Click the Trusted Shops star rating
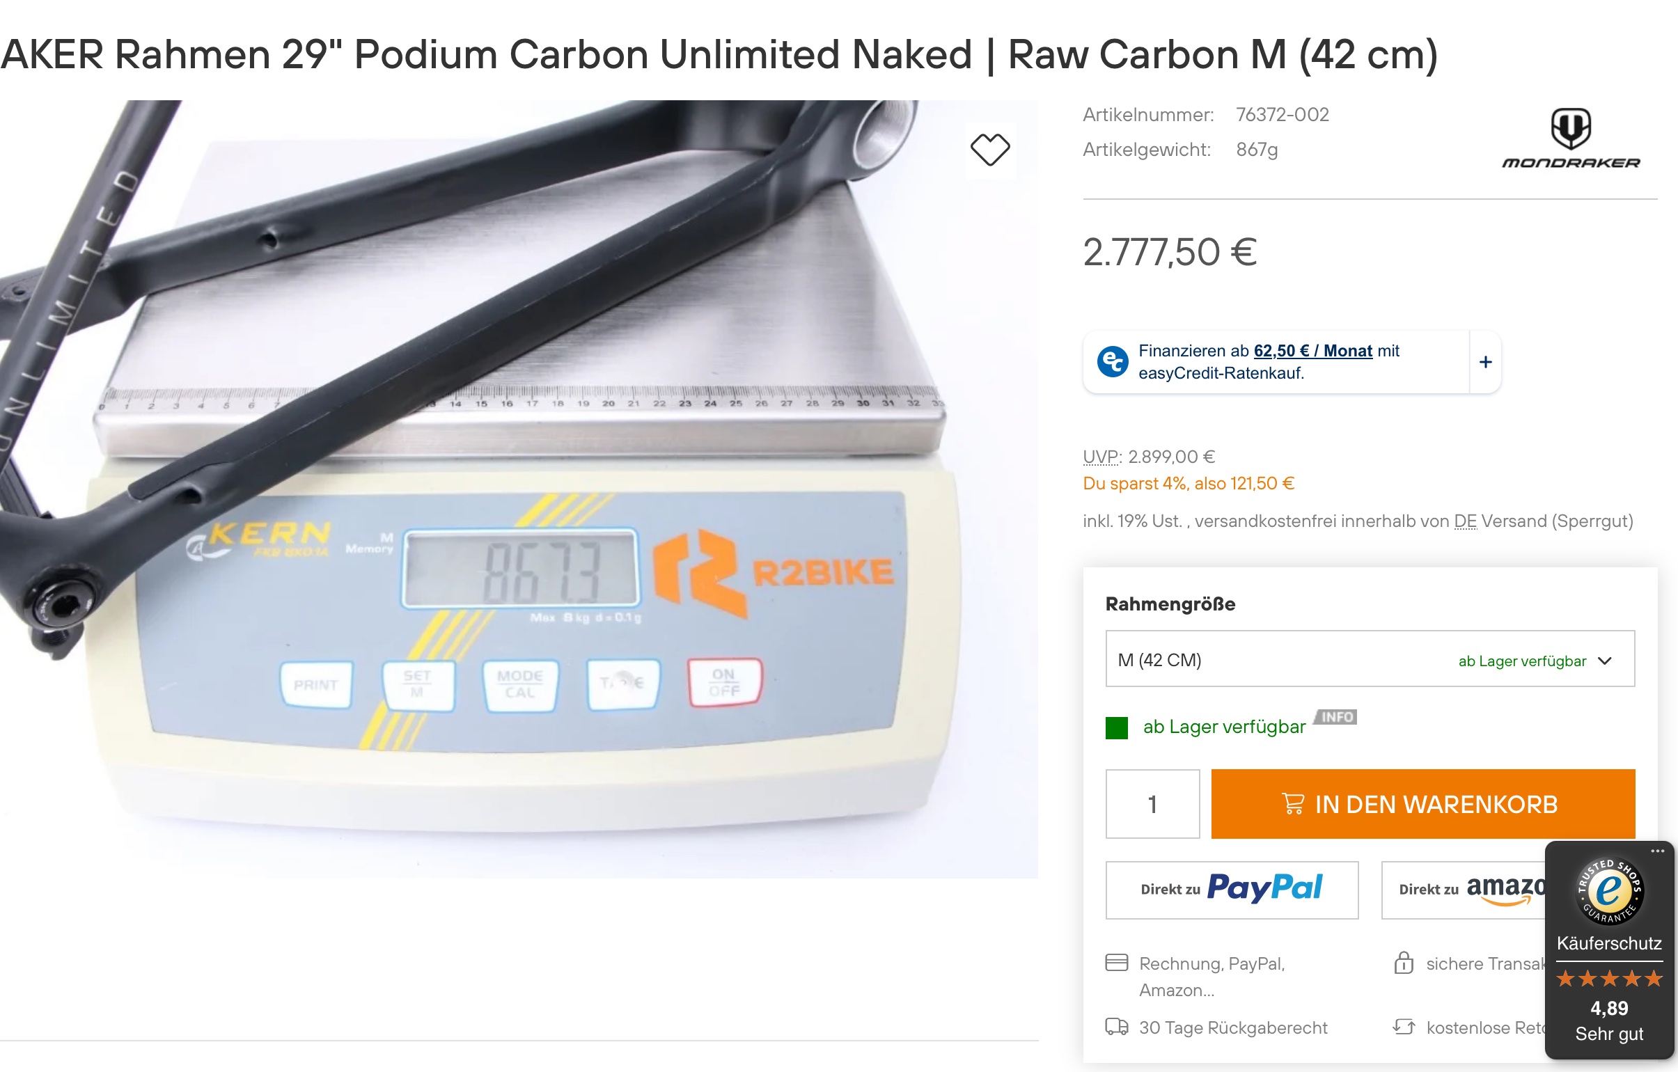 click(1609, 979)
